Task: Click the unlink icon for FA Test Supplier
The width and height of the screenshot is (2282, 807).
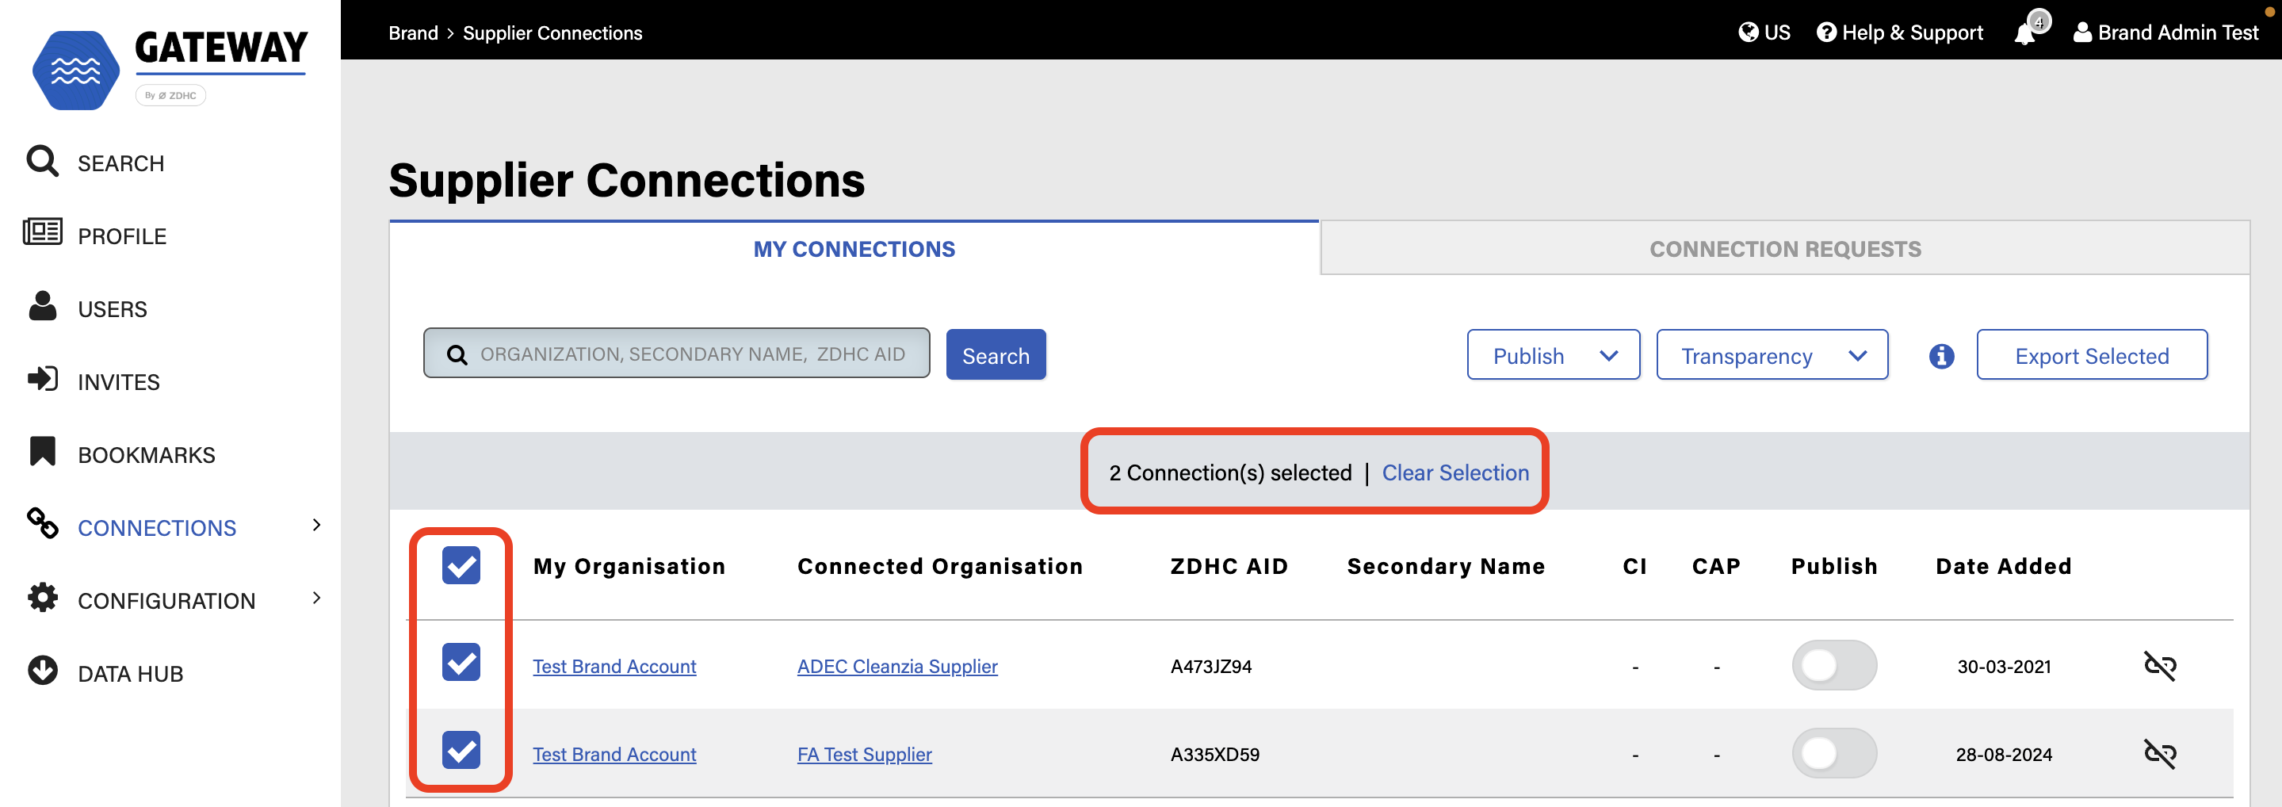Action: coord(2159,754)
